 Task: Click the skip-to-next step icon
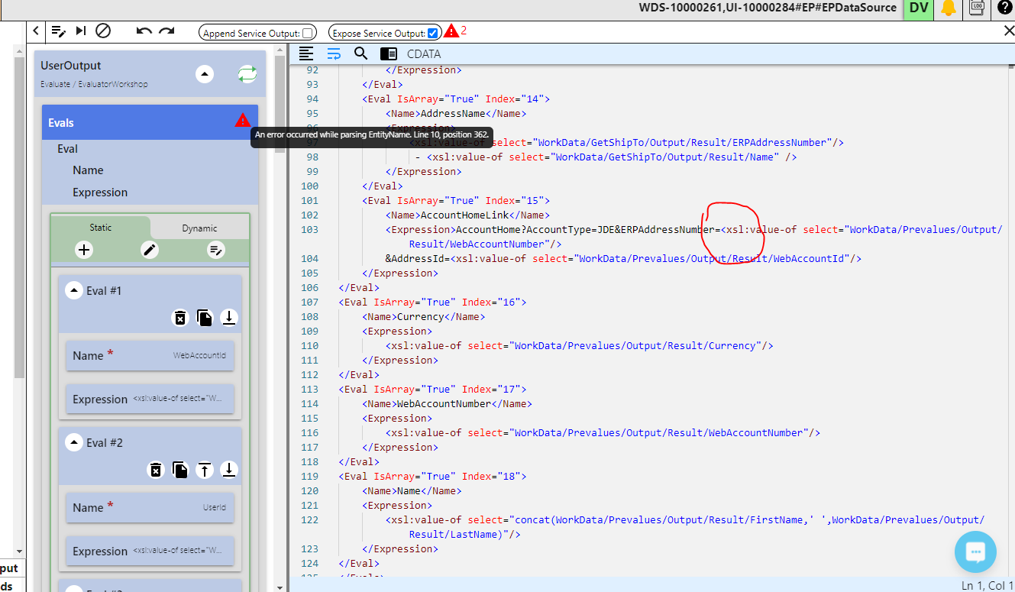[x=81, y=31]
